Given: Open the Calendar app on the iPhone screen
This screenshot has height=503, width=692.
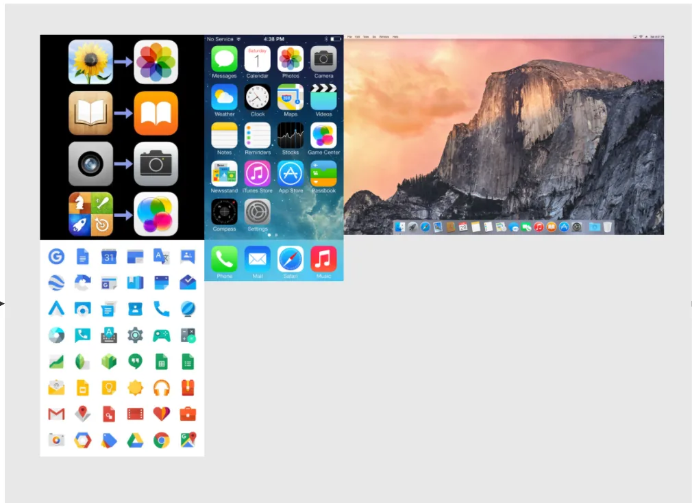Looking at the screenshot, I should point(258,59).
